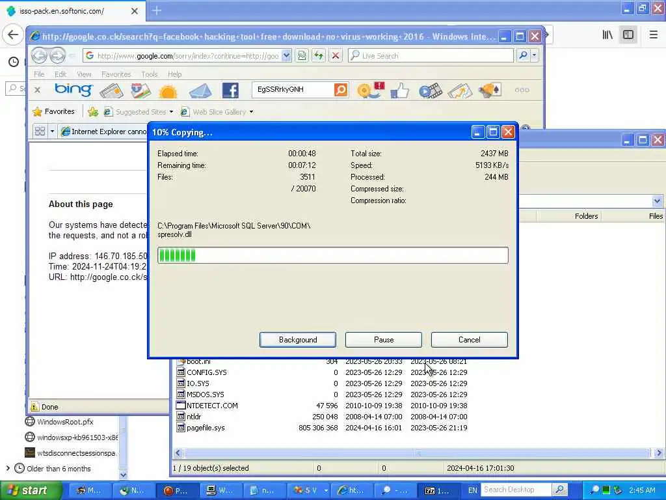Screen dimensions: 666x500
Task: Click the sun weather icon in Bing bar
Action: click(x=168, y=91)
